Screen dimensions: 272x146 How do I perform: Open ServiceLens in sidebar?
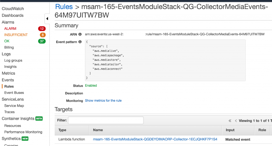[13, 99]
